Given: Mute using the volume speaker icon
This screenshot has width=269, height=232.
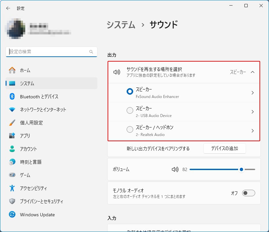Looking at the screenshot, I should (x=175, y=169).
